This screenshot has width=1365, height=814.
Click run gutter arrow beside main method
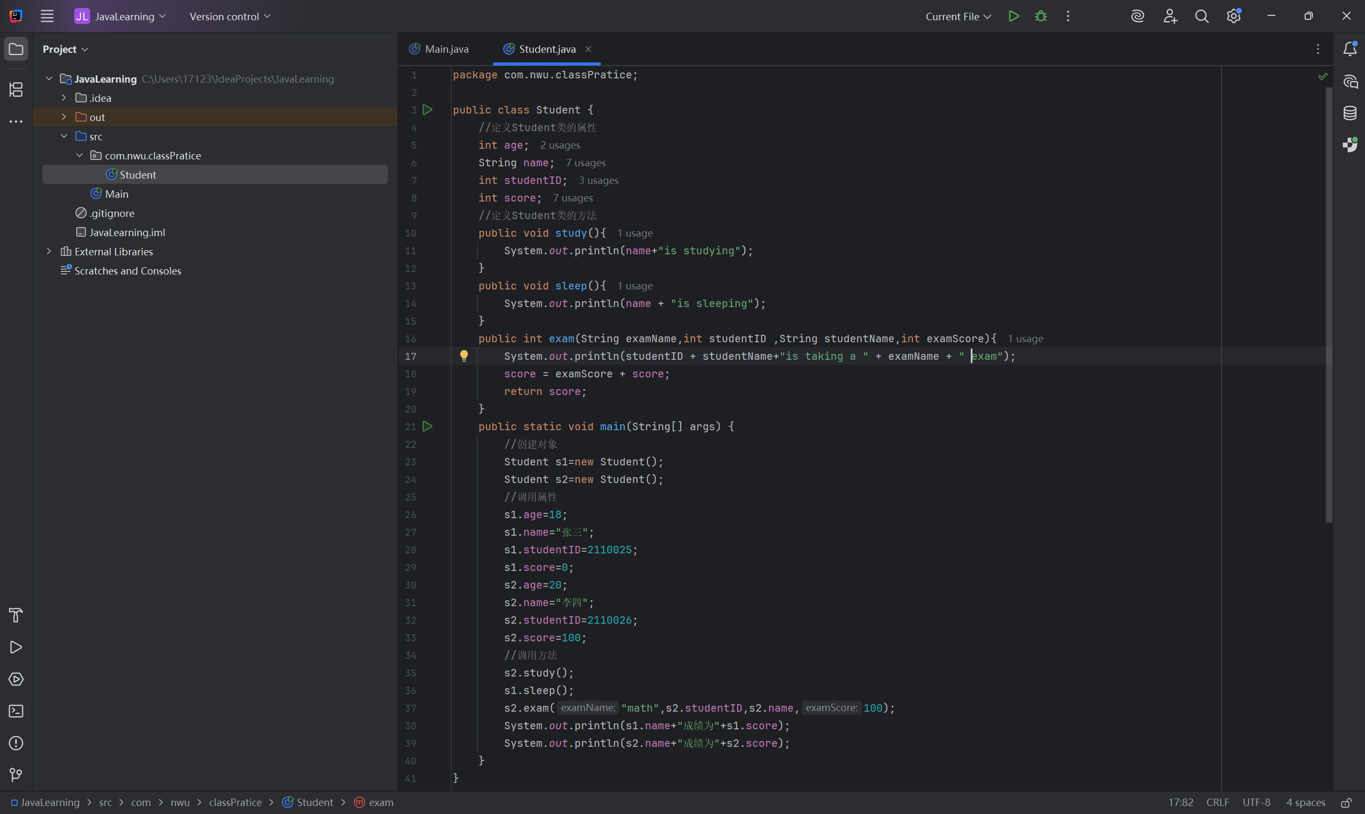tap(428, 426)
